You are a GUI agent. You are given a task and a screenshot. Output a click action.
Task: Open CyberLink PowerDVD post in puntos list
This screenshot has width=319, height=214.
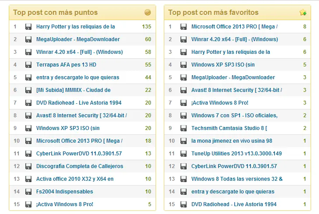79,154
